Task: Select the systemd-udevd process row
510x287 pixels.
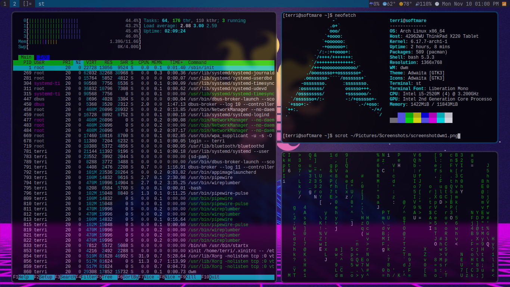Action: click(x=144, y=89)
